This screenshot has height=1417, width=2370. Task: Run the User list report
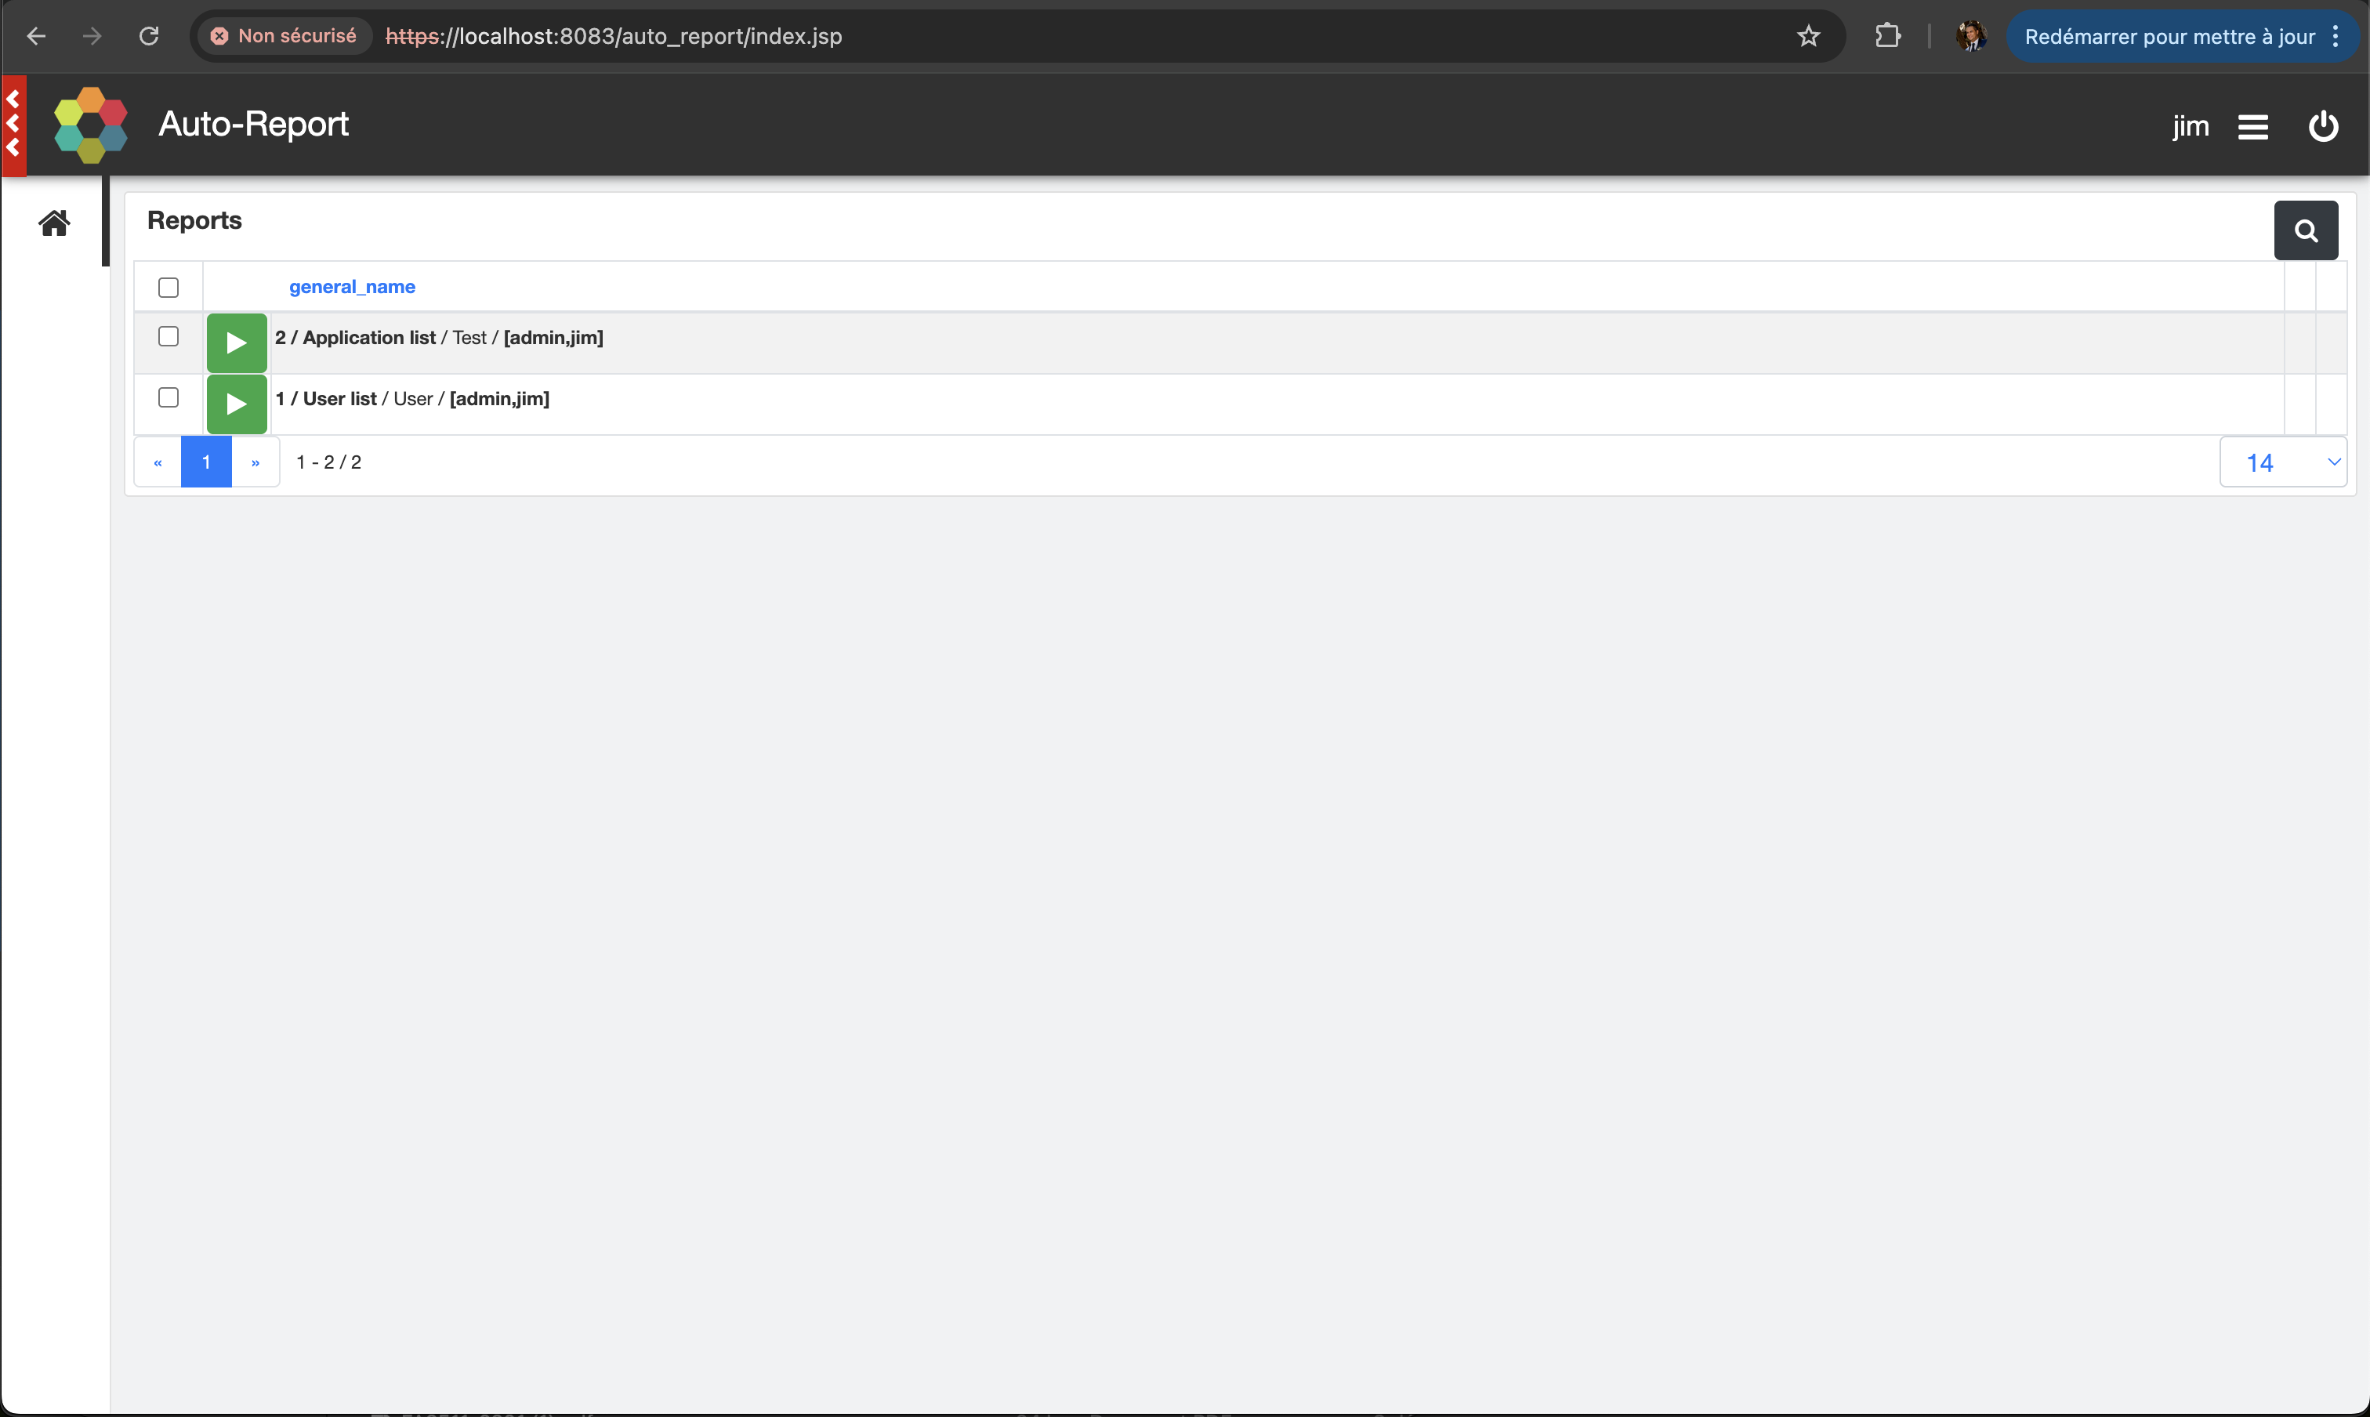236,404
